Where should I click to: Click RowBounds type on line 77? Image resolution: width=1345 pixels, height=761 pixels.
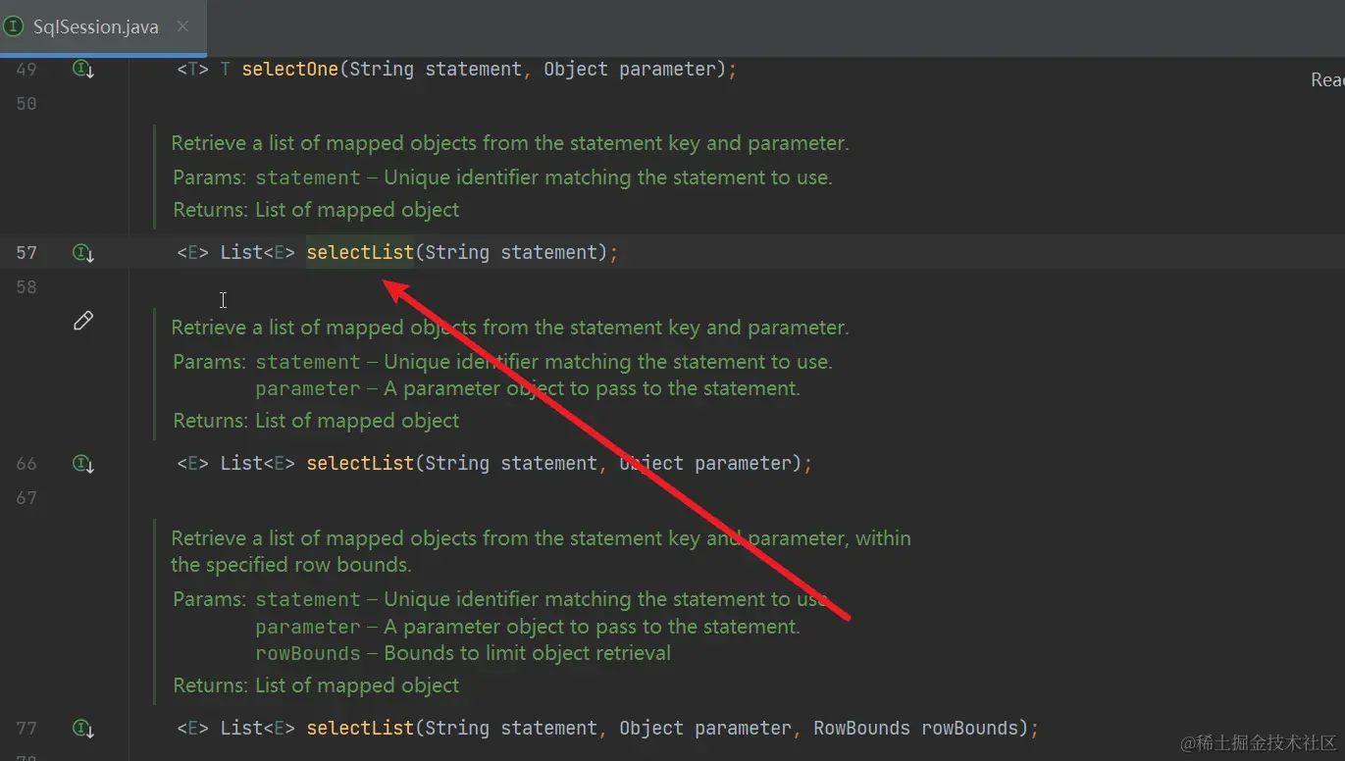pos(861,729)
